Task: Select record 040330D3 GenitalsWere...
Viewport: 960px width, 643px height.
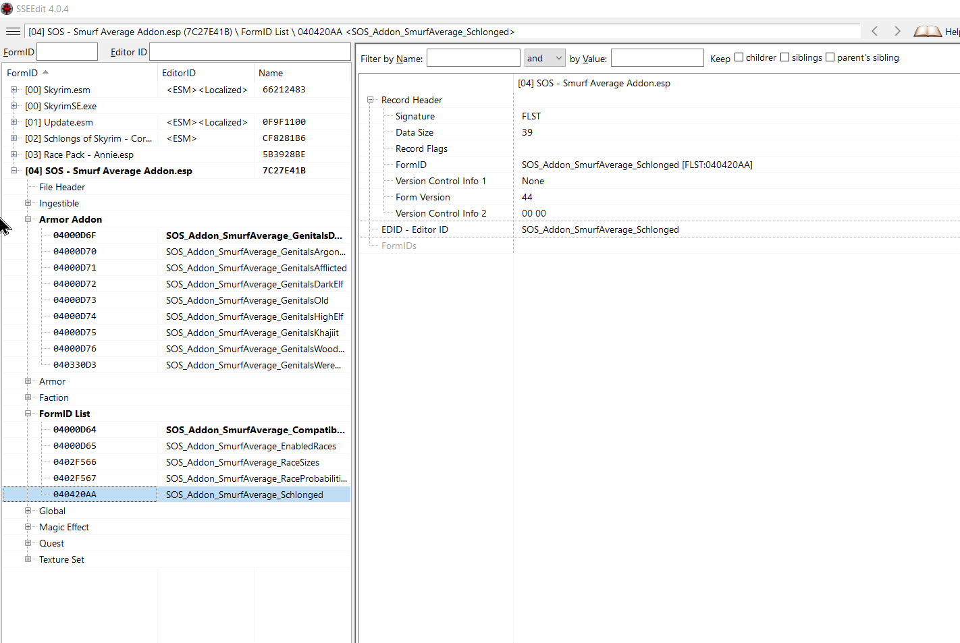Action: pos(176,365)
